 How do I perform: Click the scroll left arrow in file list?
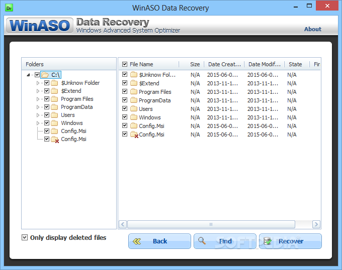[123, 224]
